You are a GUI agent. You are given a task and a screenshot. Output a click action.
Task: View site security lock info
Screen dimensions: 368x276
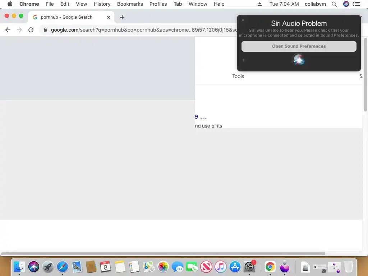click(x=45, y=30)
